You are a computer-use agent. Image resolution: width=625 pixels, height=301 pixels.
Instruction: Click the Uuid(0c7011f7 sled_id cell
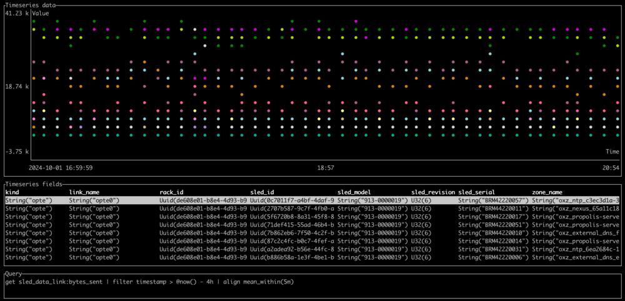coord(292,200)
